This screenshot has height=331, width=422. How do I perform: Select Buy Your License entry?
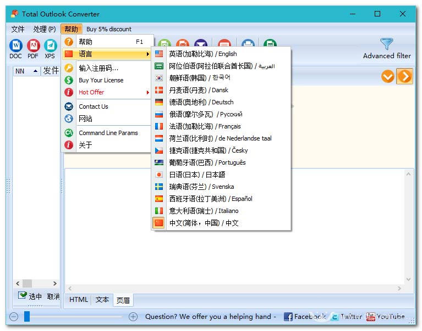[107, 80]
